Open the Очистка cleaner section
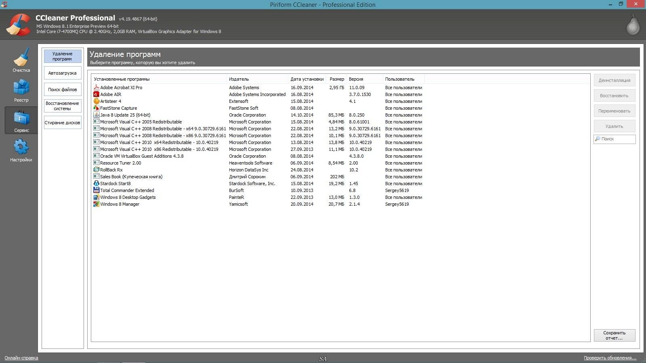Viewport: 646px width, 363px height. coord(21,60)
